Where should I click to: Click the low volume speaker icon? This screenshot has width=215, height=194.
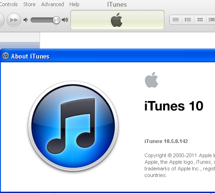click(x=25, y=20)
